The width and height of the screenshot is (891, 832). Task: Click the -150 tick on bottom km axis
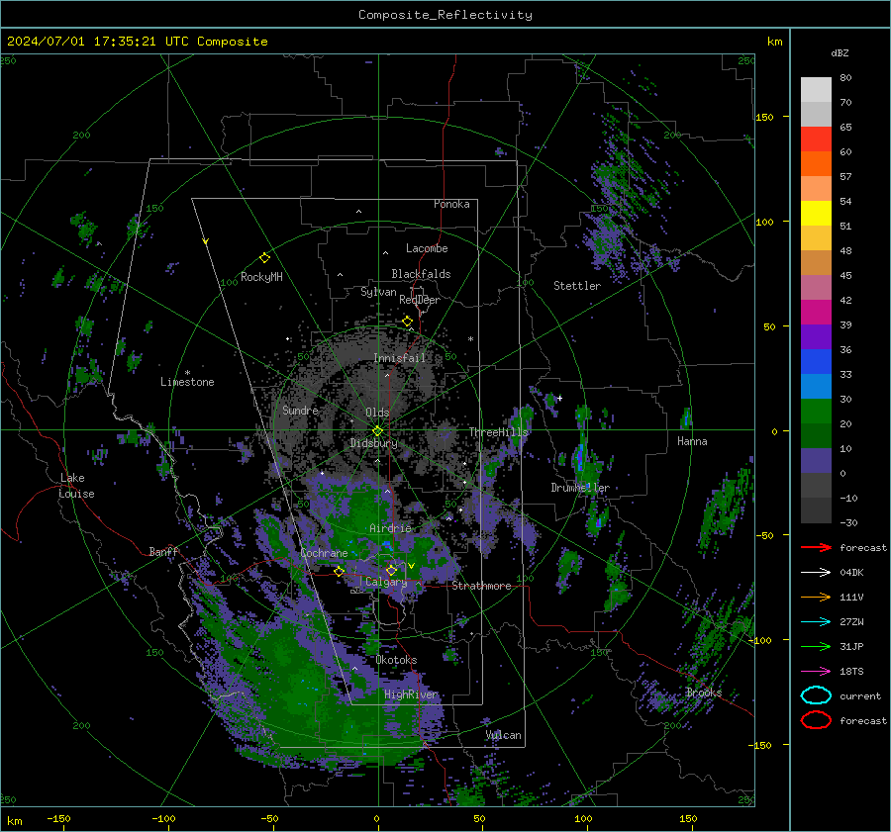59,819
